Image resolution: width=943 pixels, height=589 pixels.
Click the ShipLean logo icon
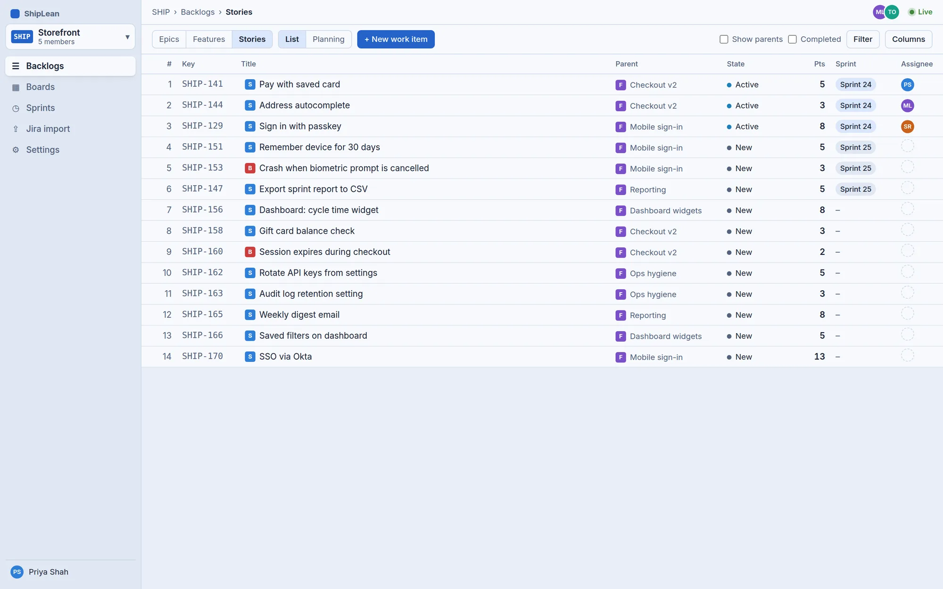coord(15,14)
